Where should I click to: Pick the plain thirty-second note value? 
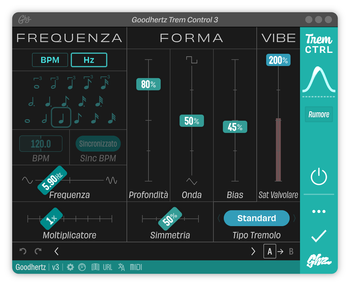[112, 118]
